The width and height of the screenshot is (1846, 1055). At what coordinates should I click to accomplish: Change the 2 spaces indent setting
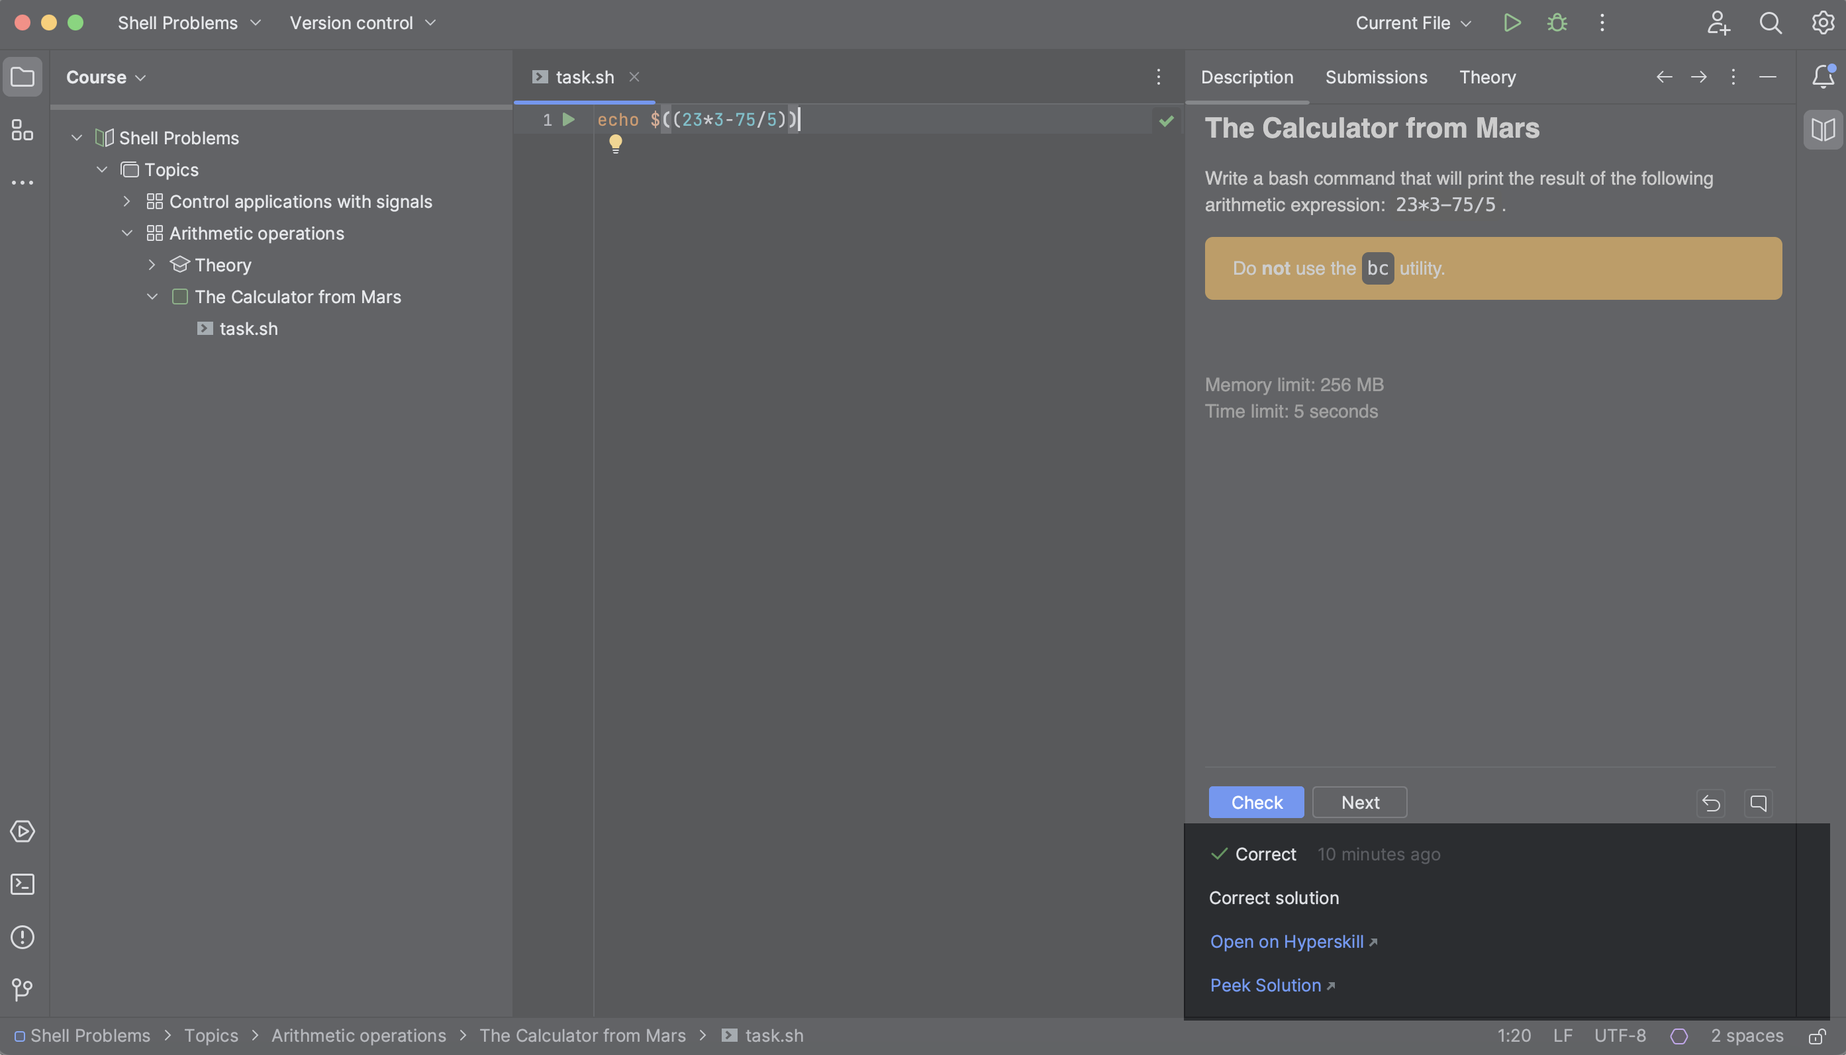(1747, 1036)
